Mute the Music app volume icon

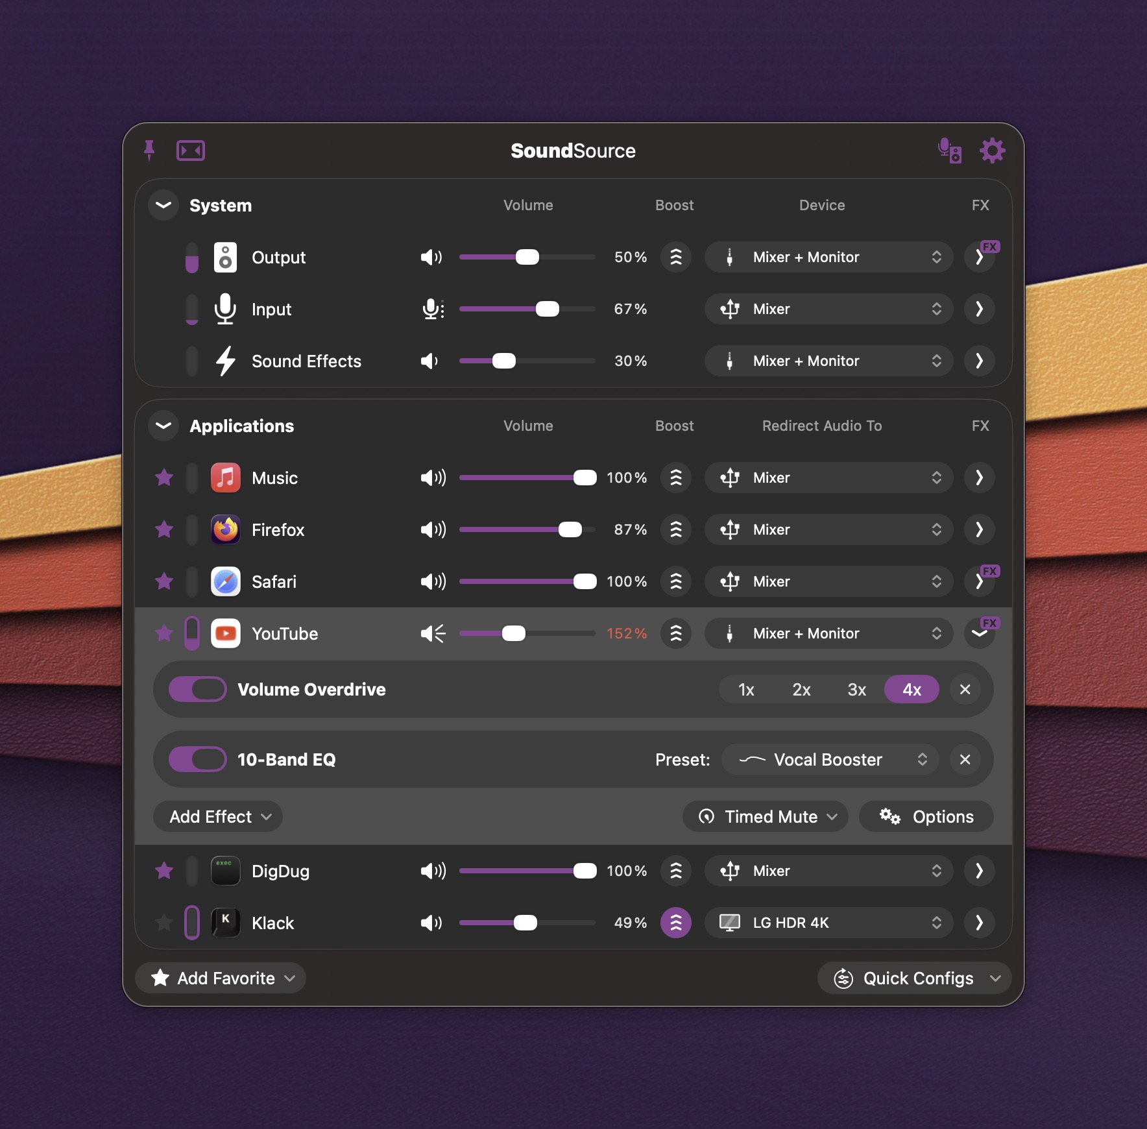pos(433,478)
